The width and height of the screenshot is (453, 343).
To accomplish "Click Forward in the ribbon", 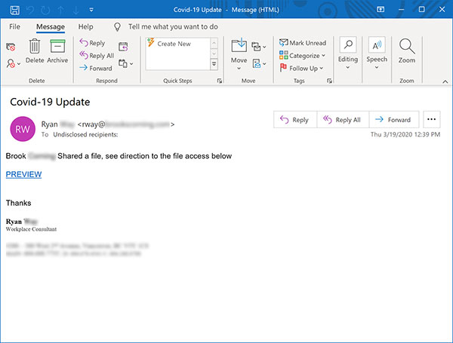I will tap(96, 68).
